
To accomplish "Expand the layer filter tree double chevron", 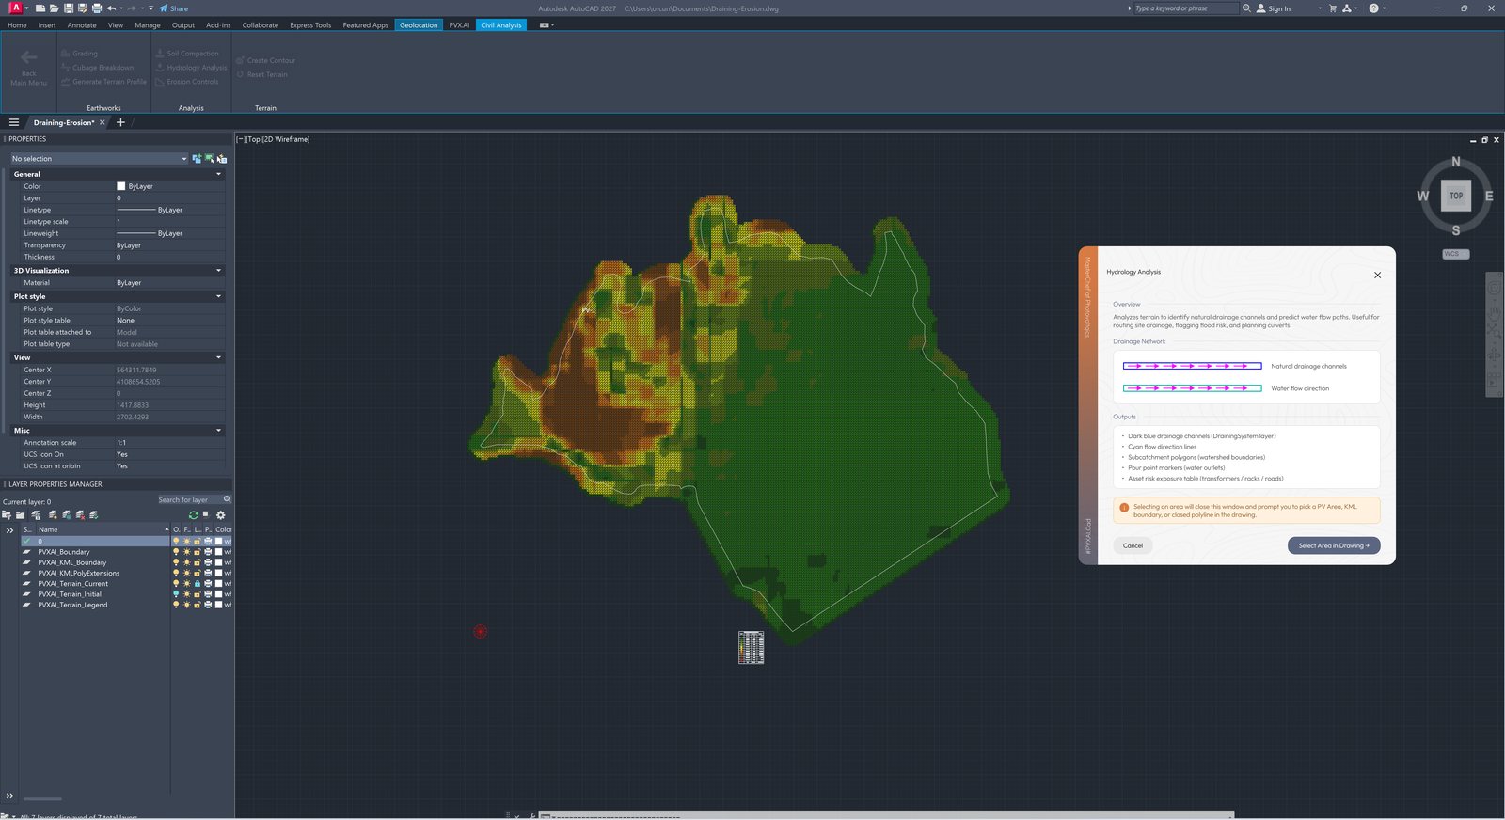I will tap(9, 530).
